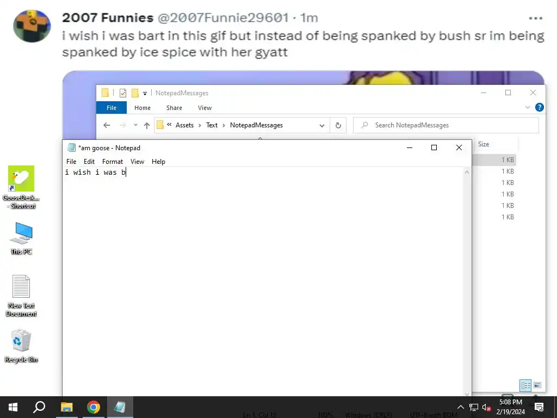The image size is (557, 418).
Task: Open the Notepad Help menu
Action: 158,161
